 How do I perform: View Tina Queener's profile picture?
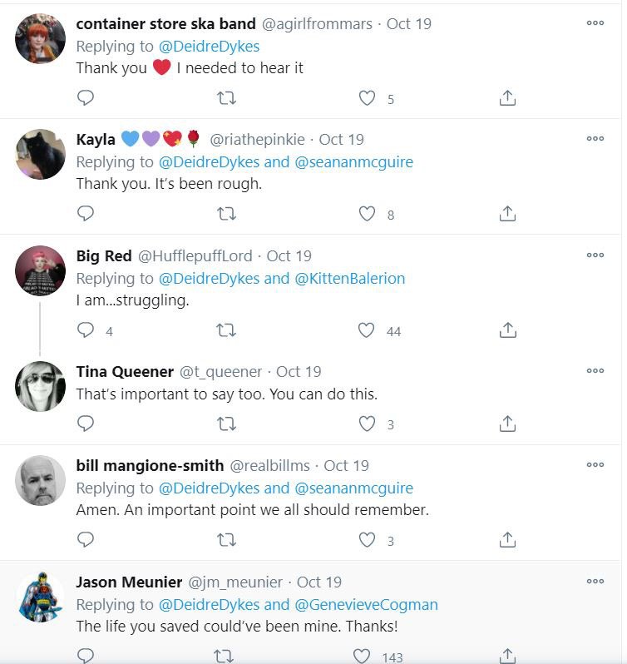[41, 387]
